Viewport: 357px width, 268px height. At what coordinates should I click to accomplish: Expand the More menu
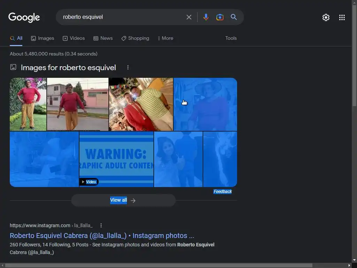[166, 38]
